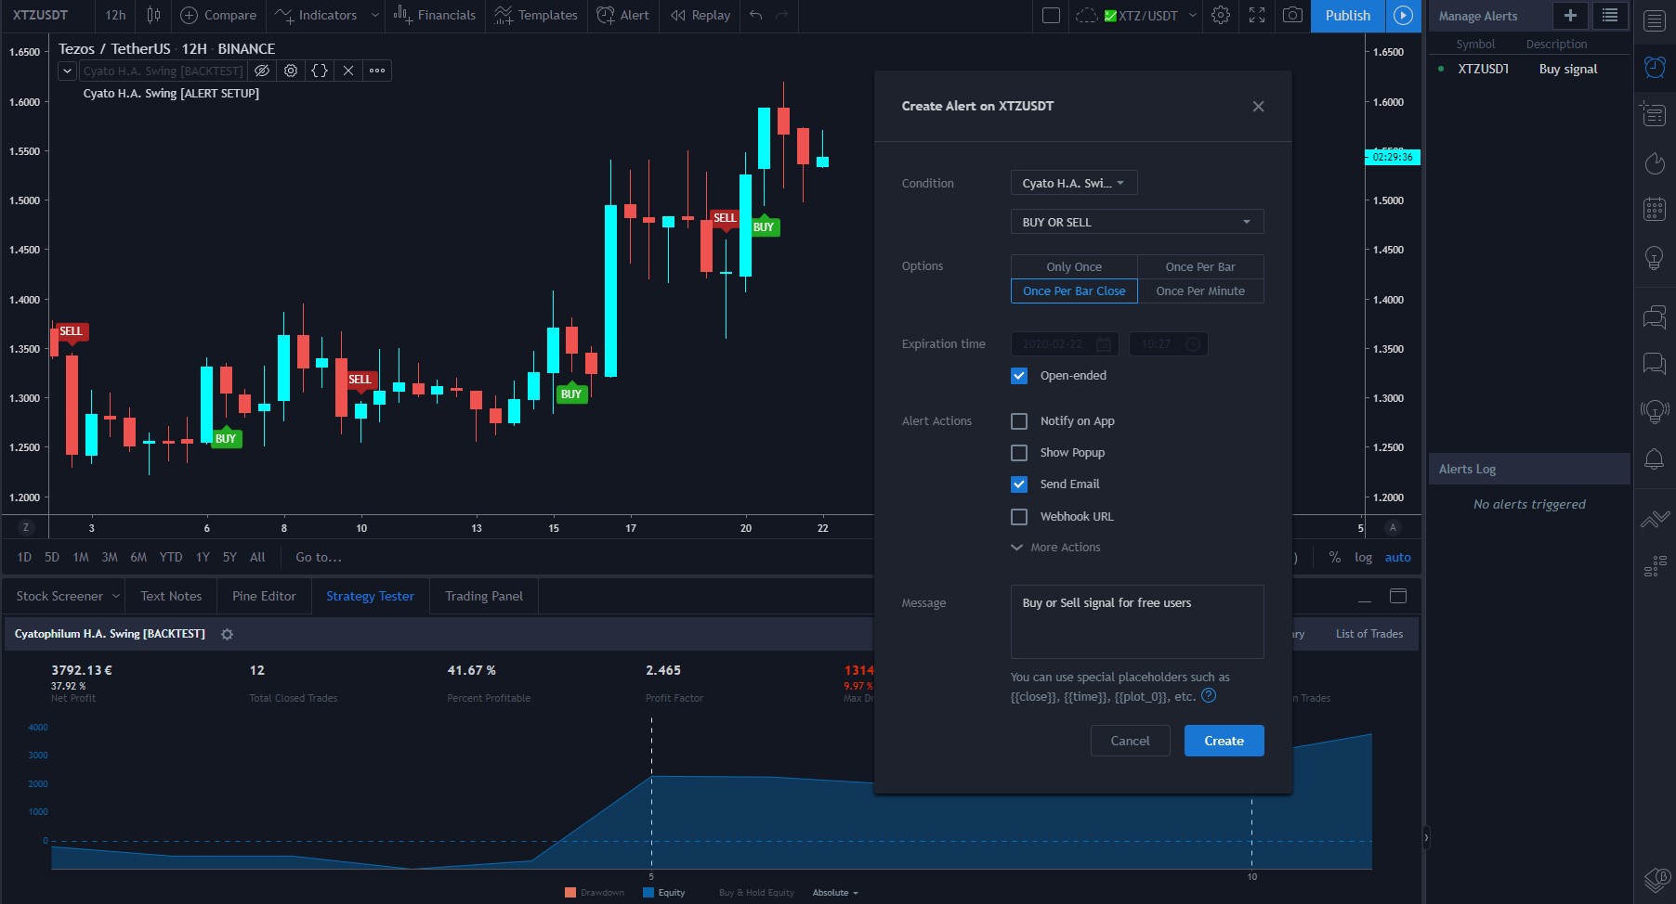
Task: Open the Notifications bell sidebar icon
Action: coord(1655,458)
